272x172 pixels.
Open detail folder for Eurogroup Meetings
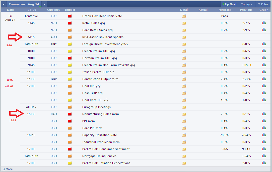[184, 107]
